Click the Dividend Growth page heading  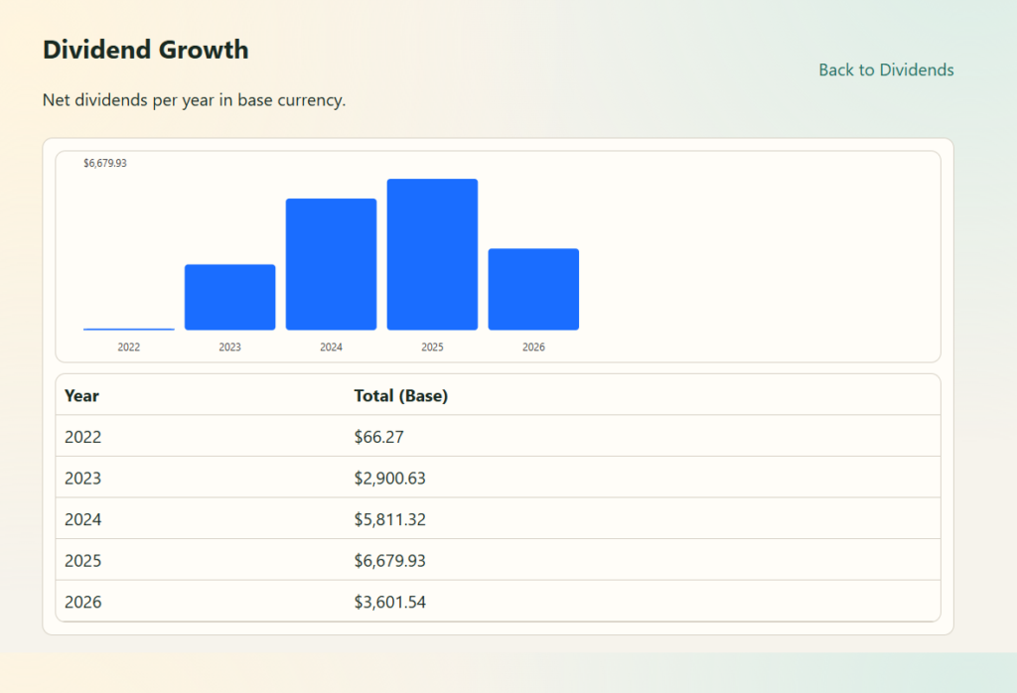pos(145,50)
